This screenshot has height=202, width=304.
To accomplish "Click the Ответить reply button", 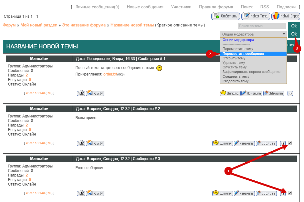I will coord(225,16).
